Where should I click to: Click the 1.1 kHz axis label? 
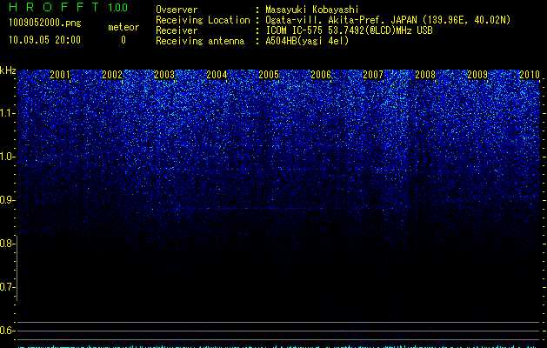[x=7, y=113]
